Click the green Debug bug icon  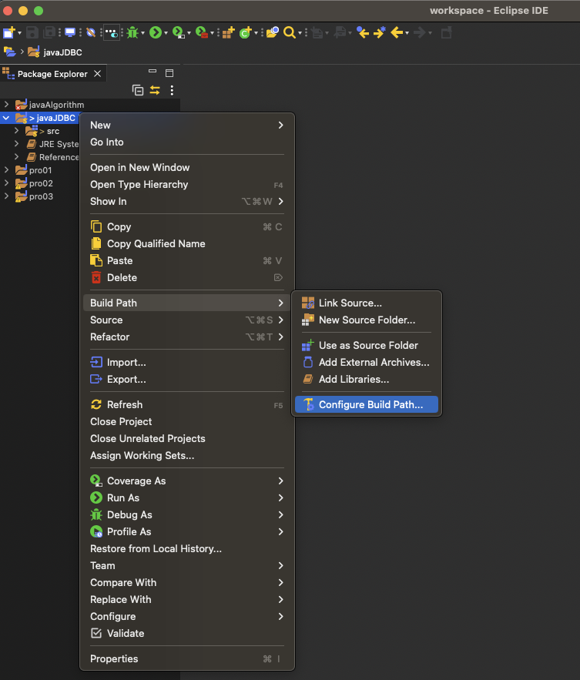(x=132, y=32)
